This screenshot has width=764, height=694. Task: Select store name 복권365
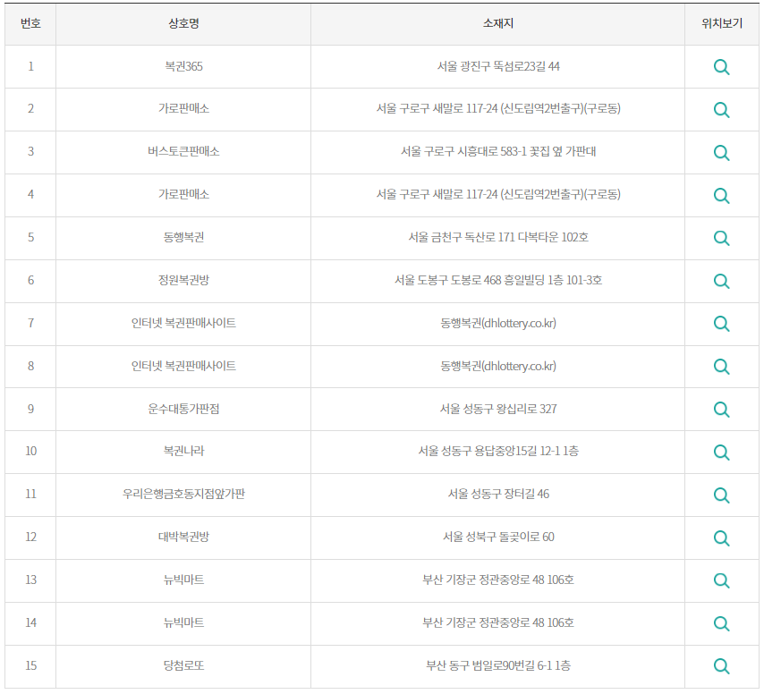pos(183,66)
